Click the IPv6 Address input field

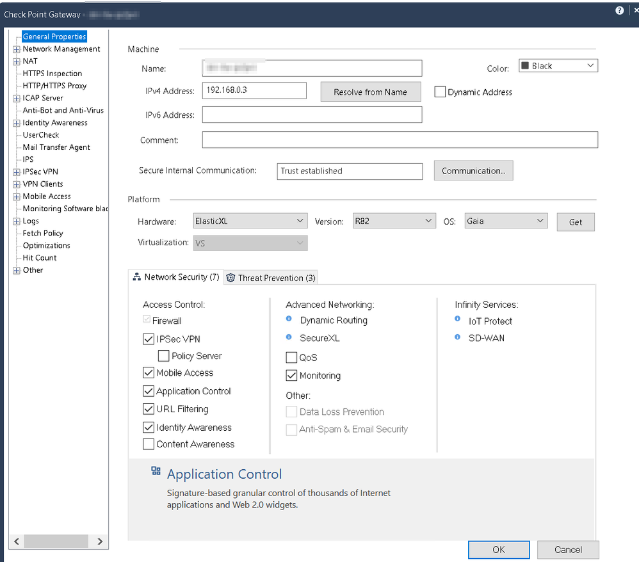[312, 115]
